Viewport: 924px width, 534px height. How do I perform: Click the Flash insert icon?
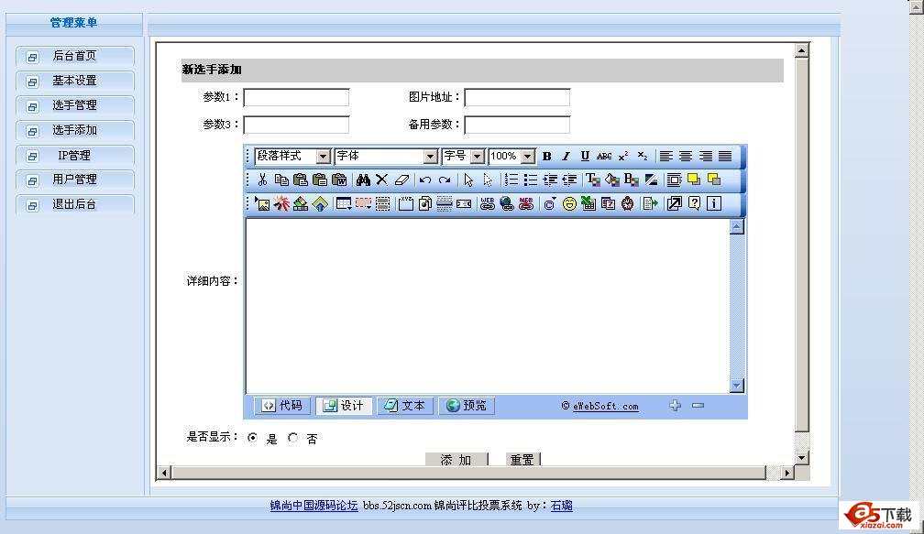[281, 203]
